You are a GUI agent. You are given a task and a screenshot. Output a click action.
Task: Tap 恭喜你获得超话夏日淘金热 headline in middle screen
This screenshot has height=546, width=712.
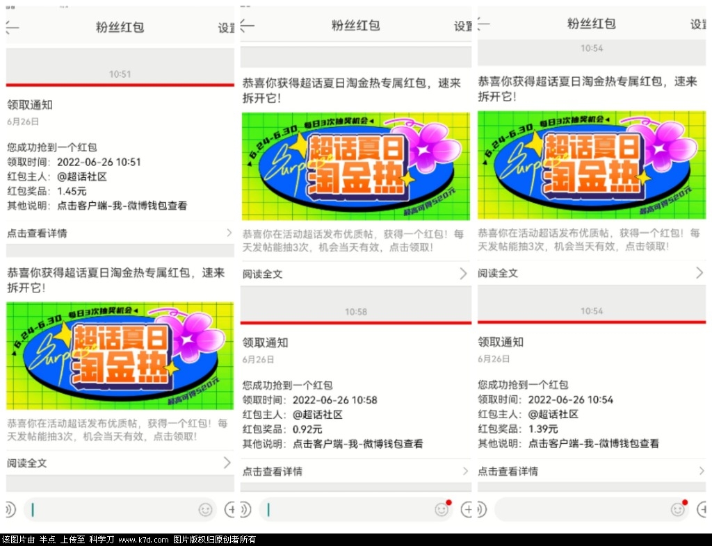coord(352,90)
